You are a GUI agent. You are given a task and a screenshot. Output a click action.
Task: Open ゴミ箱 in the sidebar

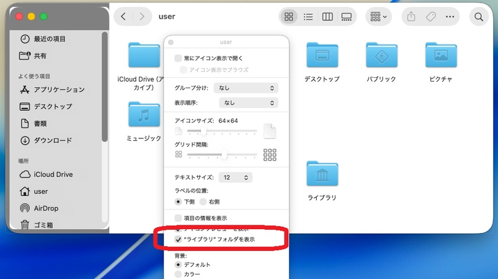tap(37, 225)
